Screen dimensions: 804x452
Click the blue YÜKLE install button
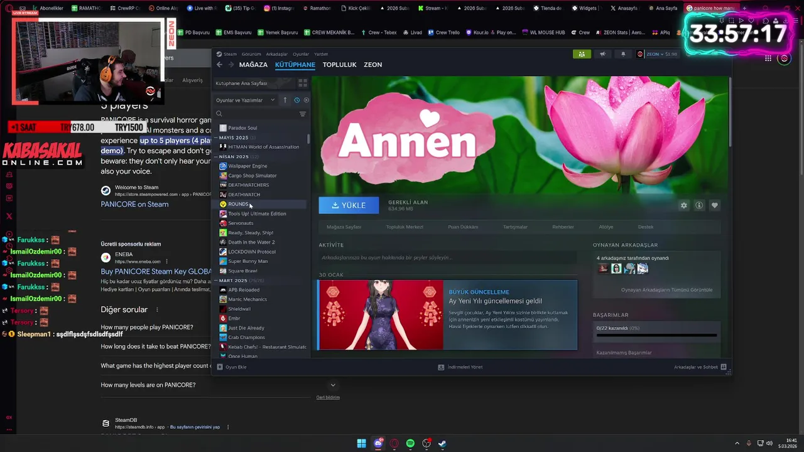(x=349, y=205)
